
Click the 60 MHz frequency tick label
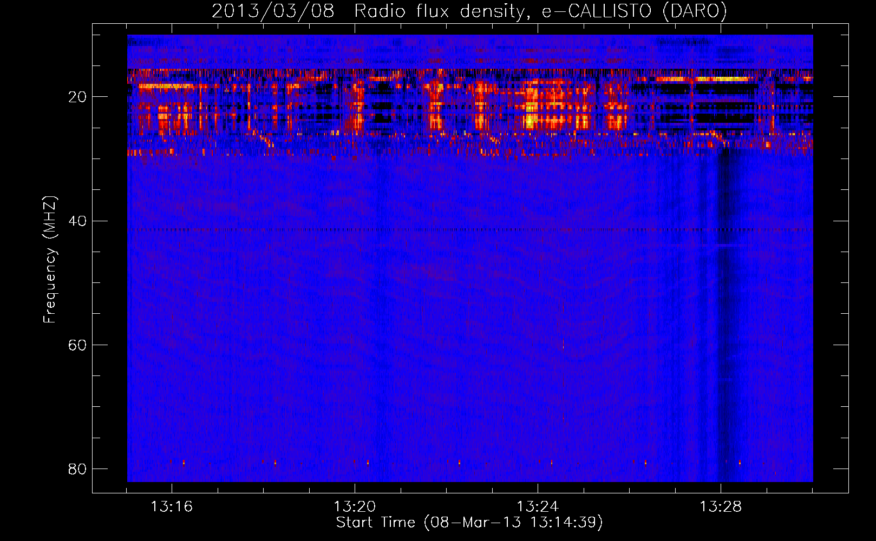click(77, 345)
